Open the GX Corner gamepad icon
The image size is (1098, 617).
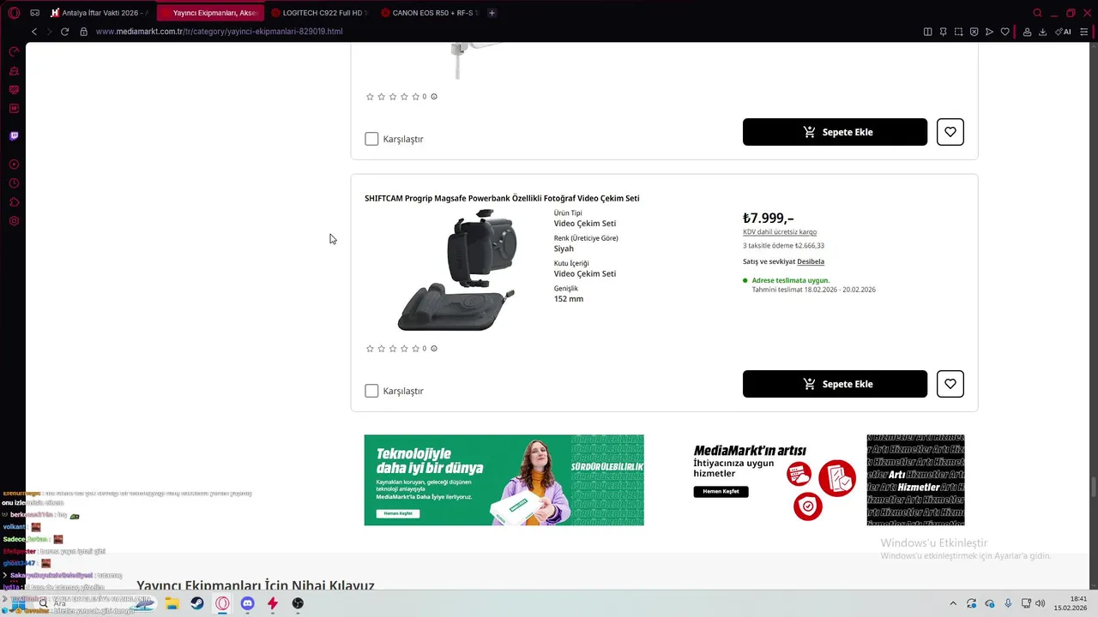[35, 13]
